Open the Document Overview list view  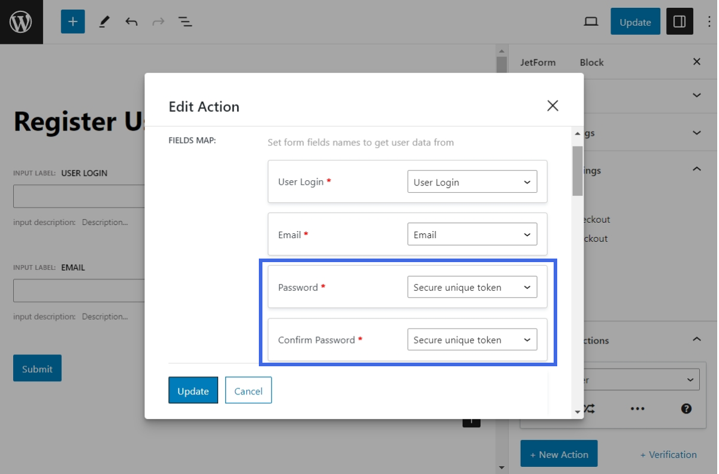point(185,22)
